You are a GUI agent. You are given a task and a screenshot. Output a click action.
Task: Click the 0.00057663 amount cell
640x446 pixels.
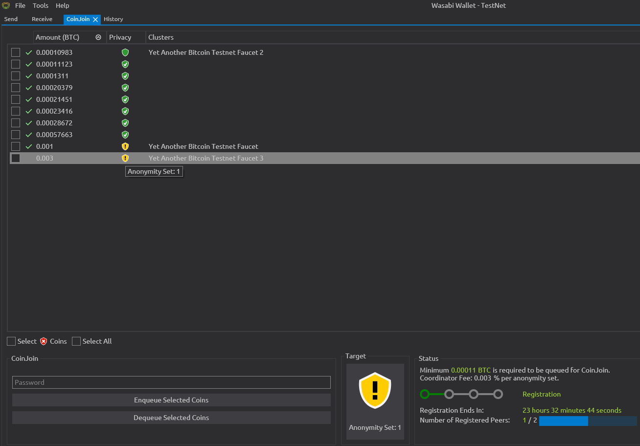tap(54, 135)
